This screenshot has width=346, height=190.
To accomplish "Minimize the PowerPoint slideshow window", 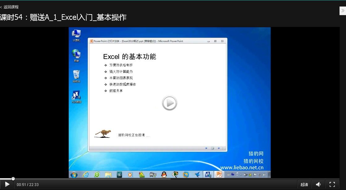I will click(208, 41).
